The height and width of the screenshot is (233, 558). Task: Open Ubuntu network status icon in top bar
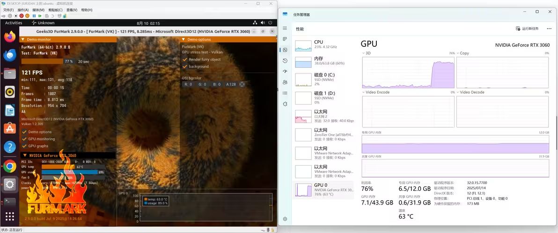[255, 23]
